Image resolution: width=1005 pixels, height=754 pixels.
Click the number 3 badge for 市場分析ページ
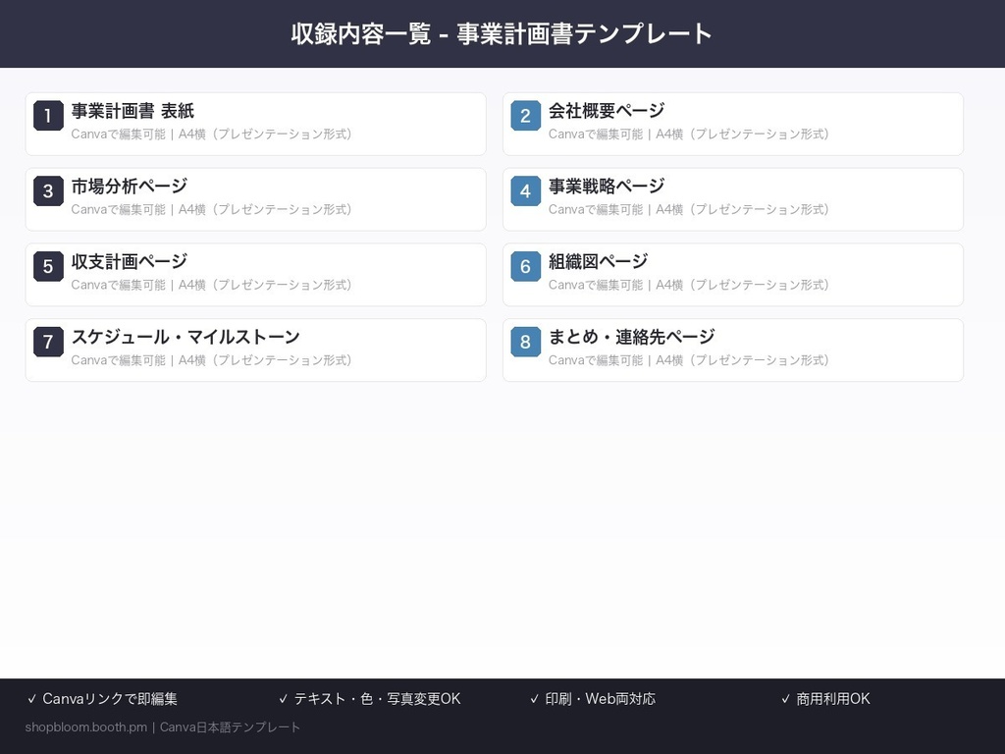click(x=48, y=191)
